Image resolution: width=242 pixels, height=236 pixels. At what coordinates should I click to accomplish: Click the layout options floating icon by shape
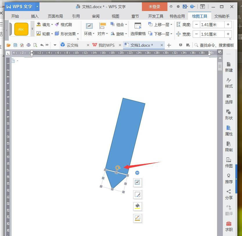[137, 182]
